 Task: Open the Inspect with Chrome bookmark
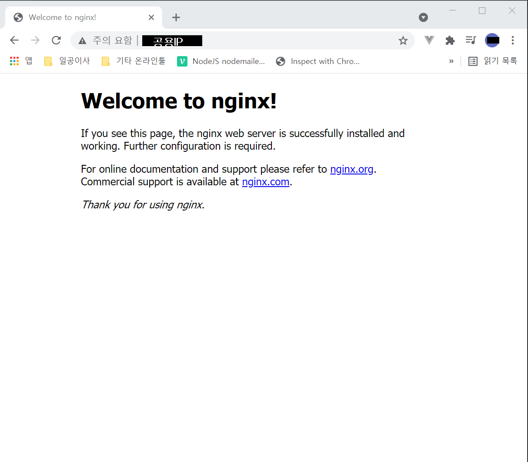318,61
